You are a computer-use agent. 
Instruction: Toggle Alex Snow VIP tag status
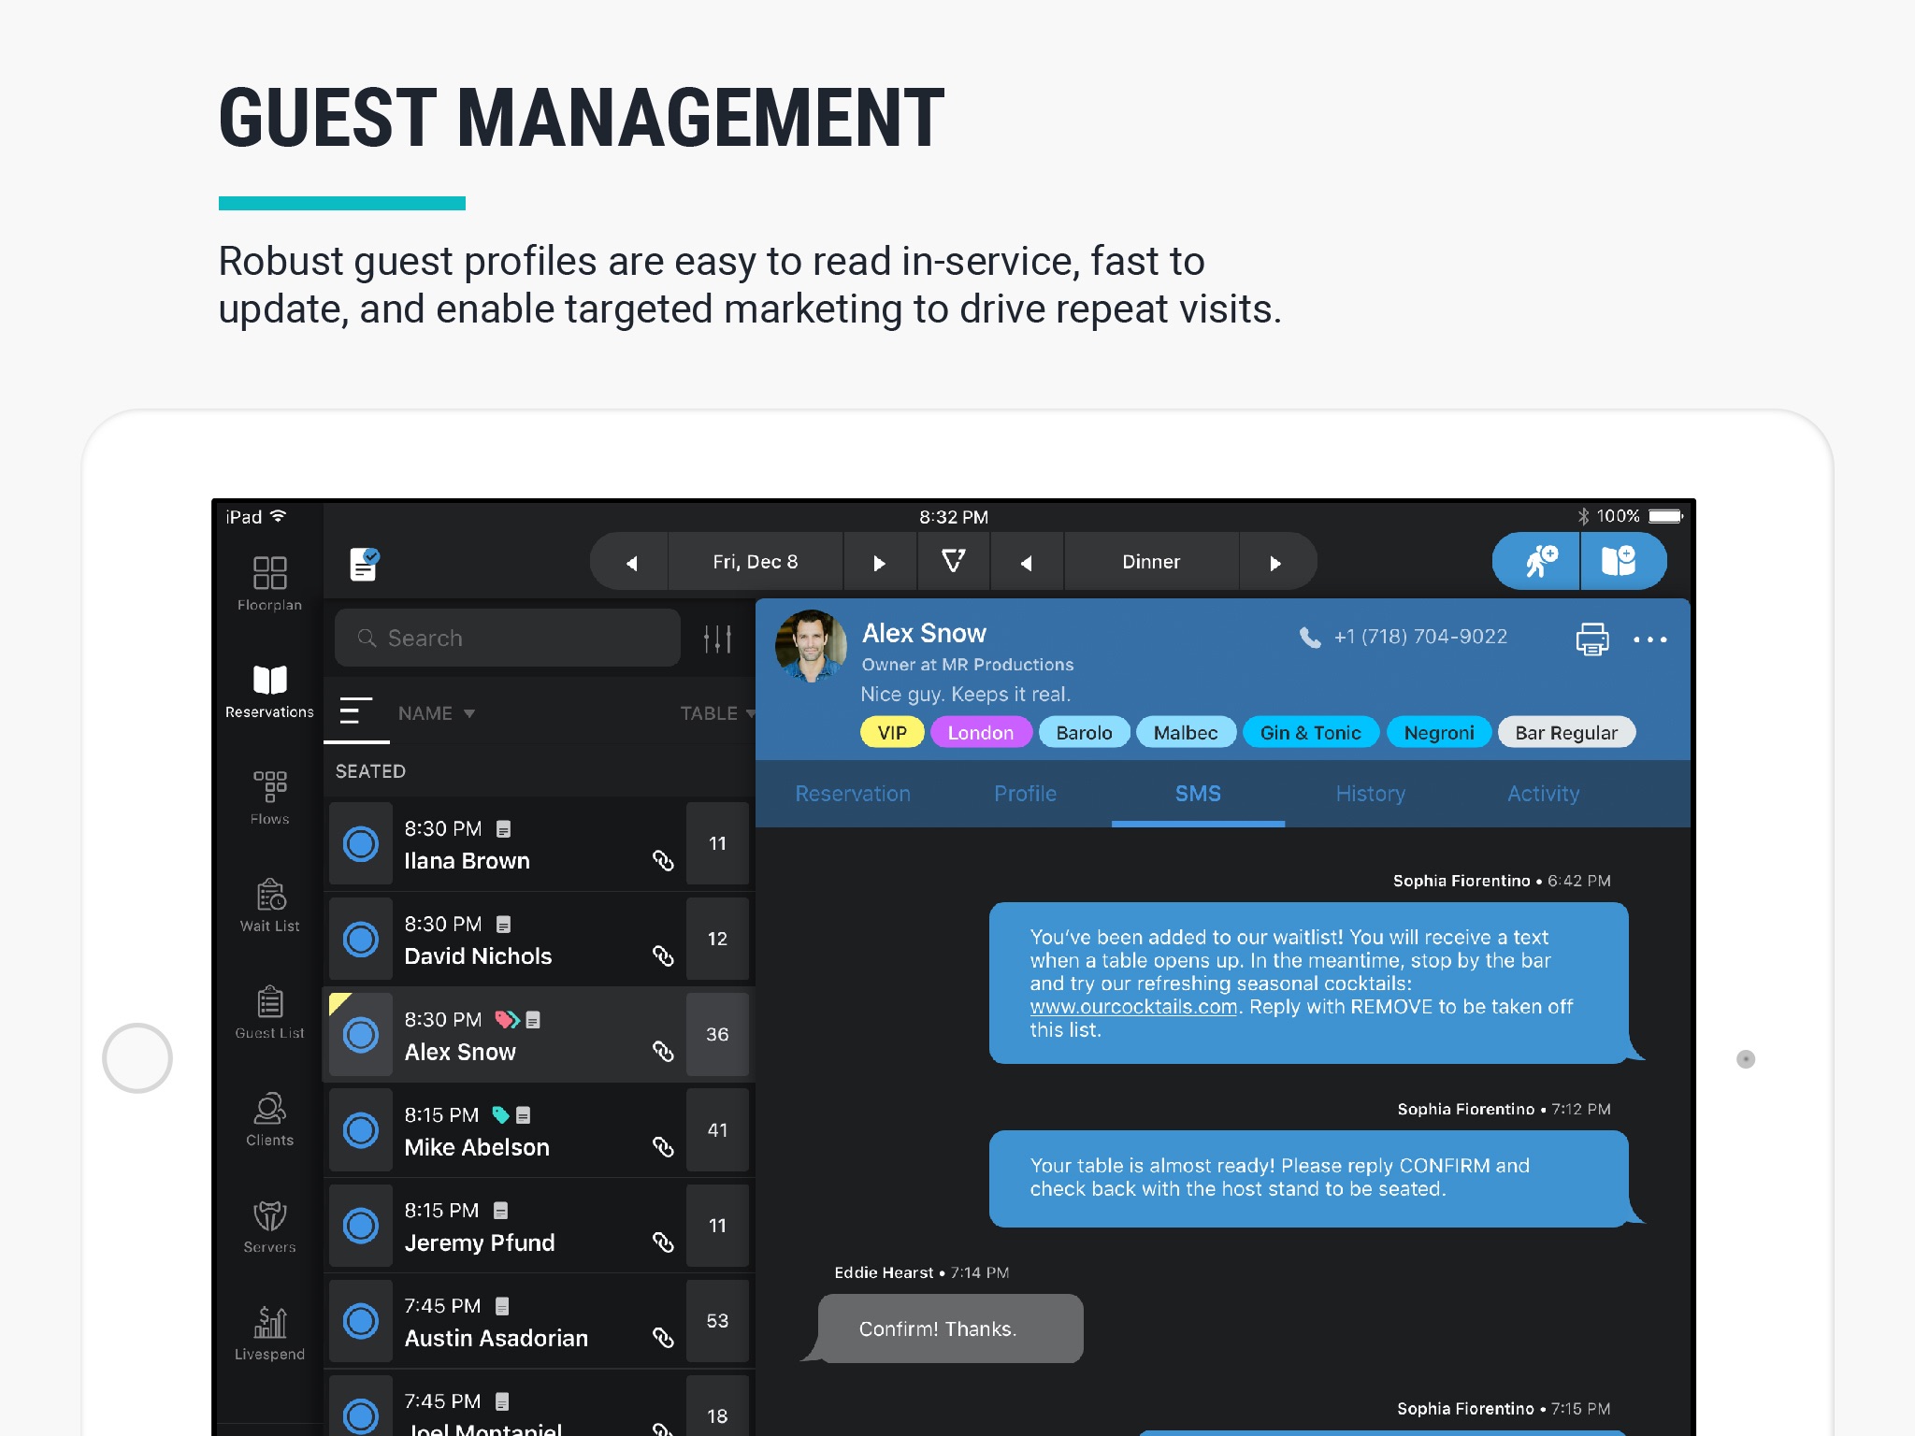click(x=893, y=732)
